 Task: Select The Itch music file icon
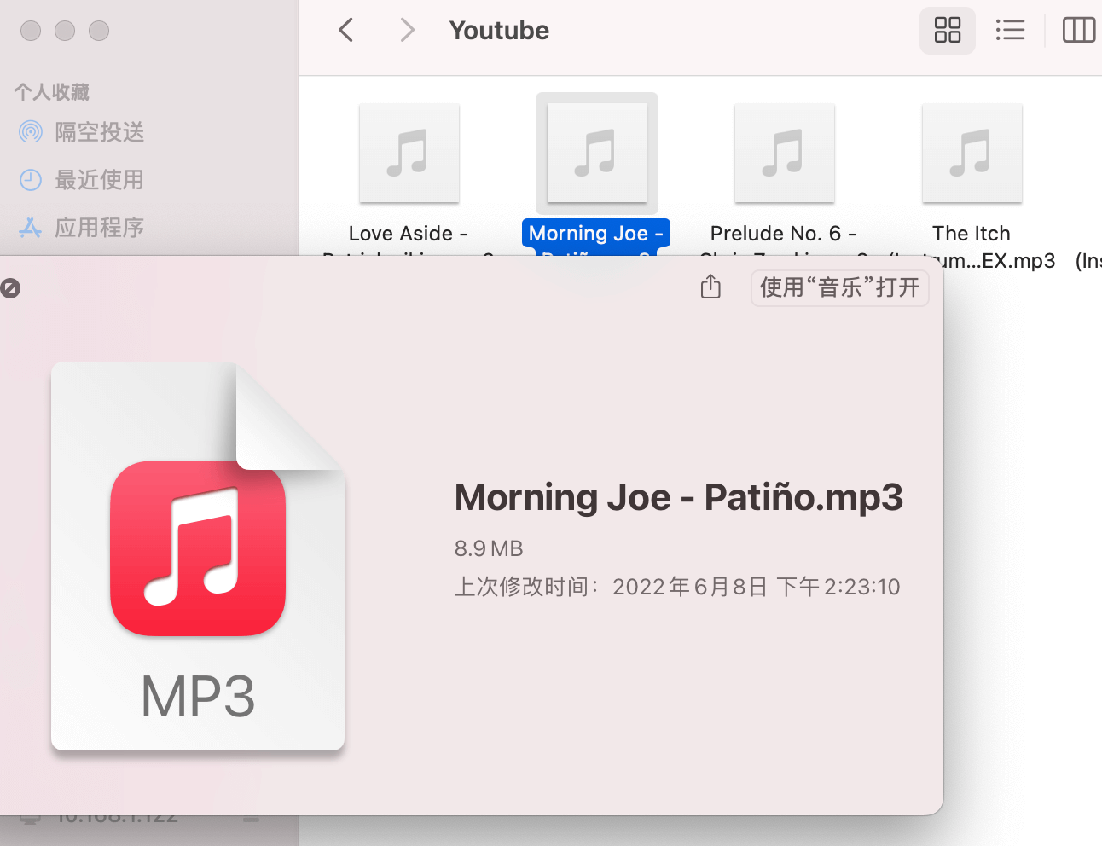pyautogui.click(x=971, y=154)
